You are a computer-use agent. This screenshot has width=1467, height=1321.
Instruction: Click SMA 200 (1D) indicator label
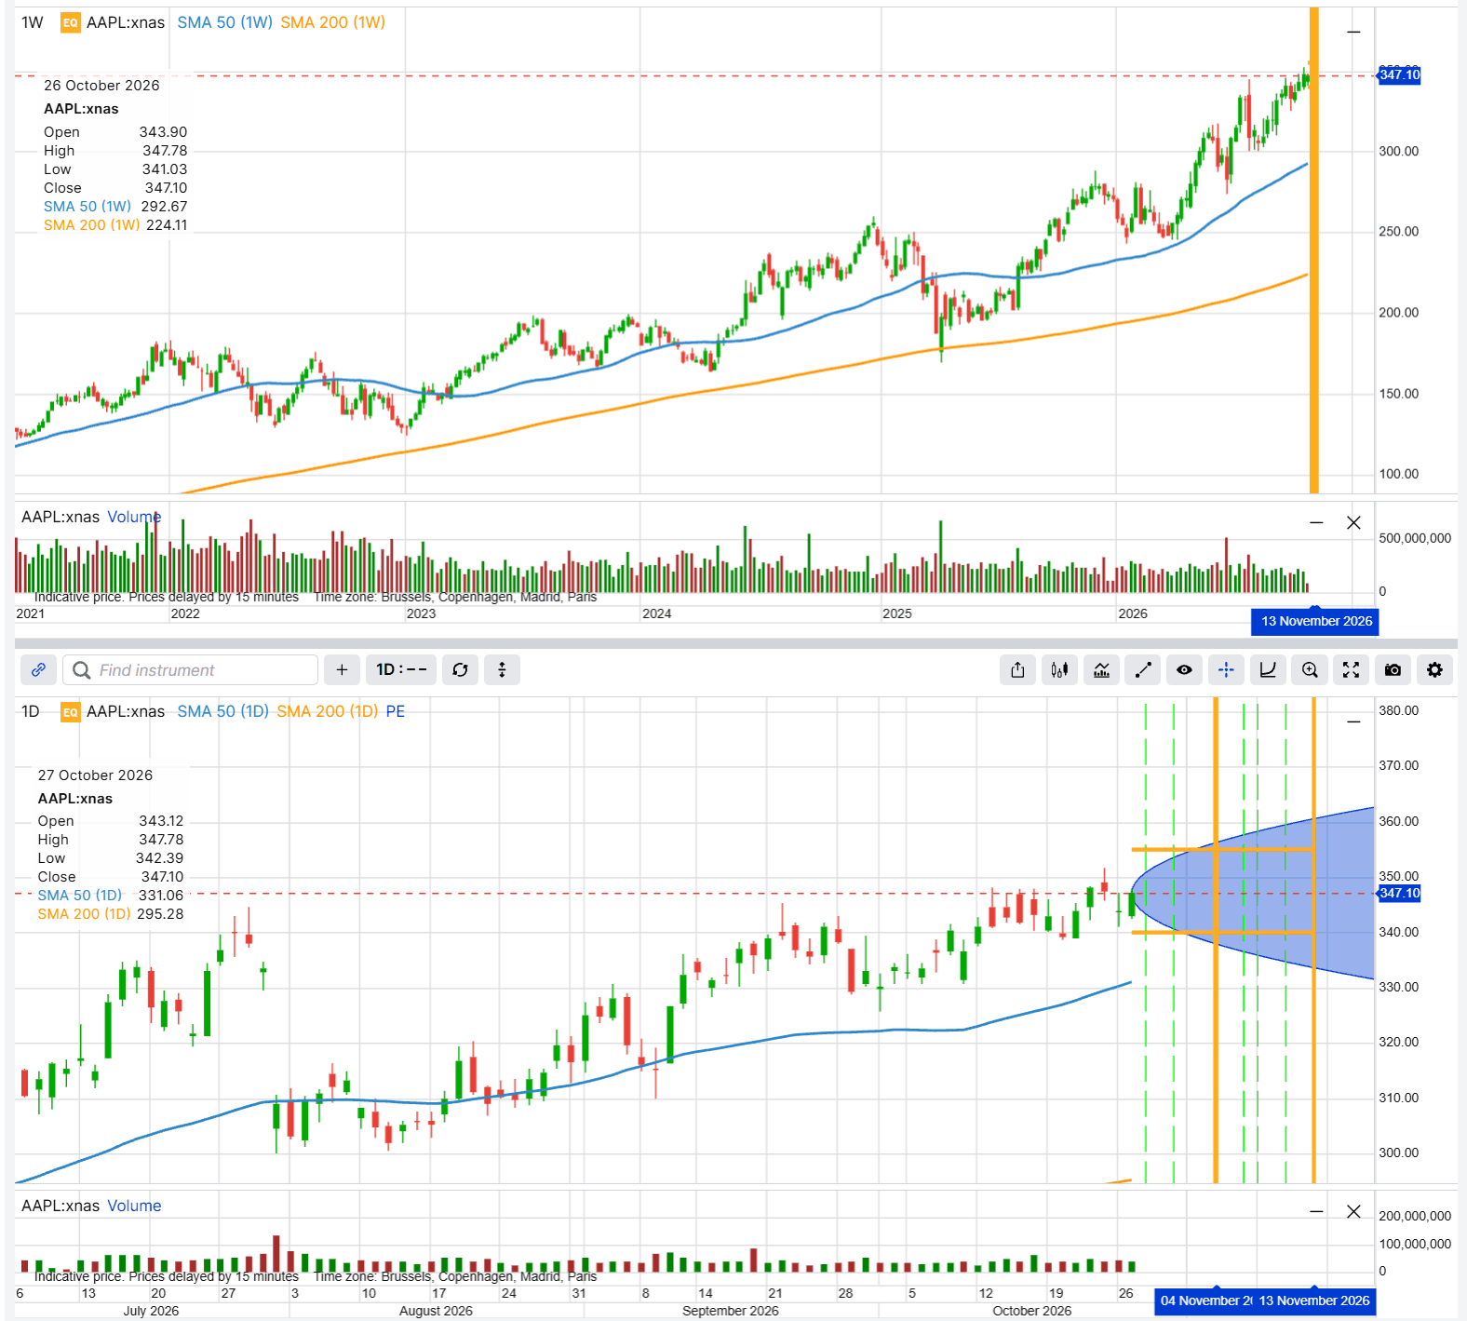(x=328, y=711)
